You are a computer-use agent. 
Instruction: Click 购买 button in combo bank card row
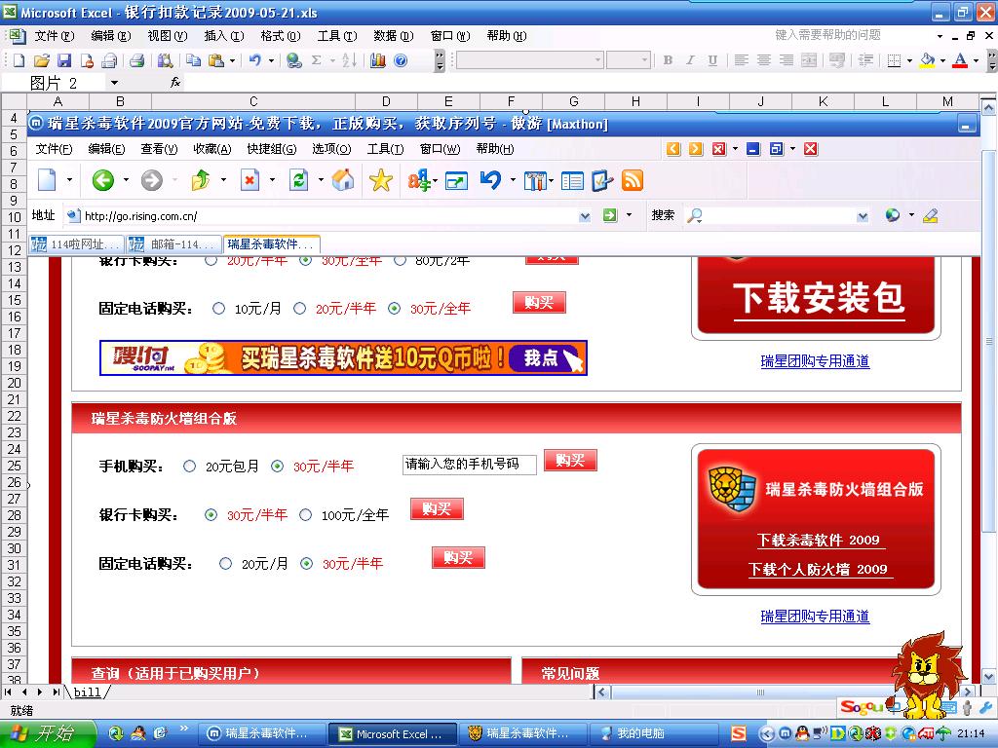click(x=437, y=508)
